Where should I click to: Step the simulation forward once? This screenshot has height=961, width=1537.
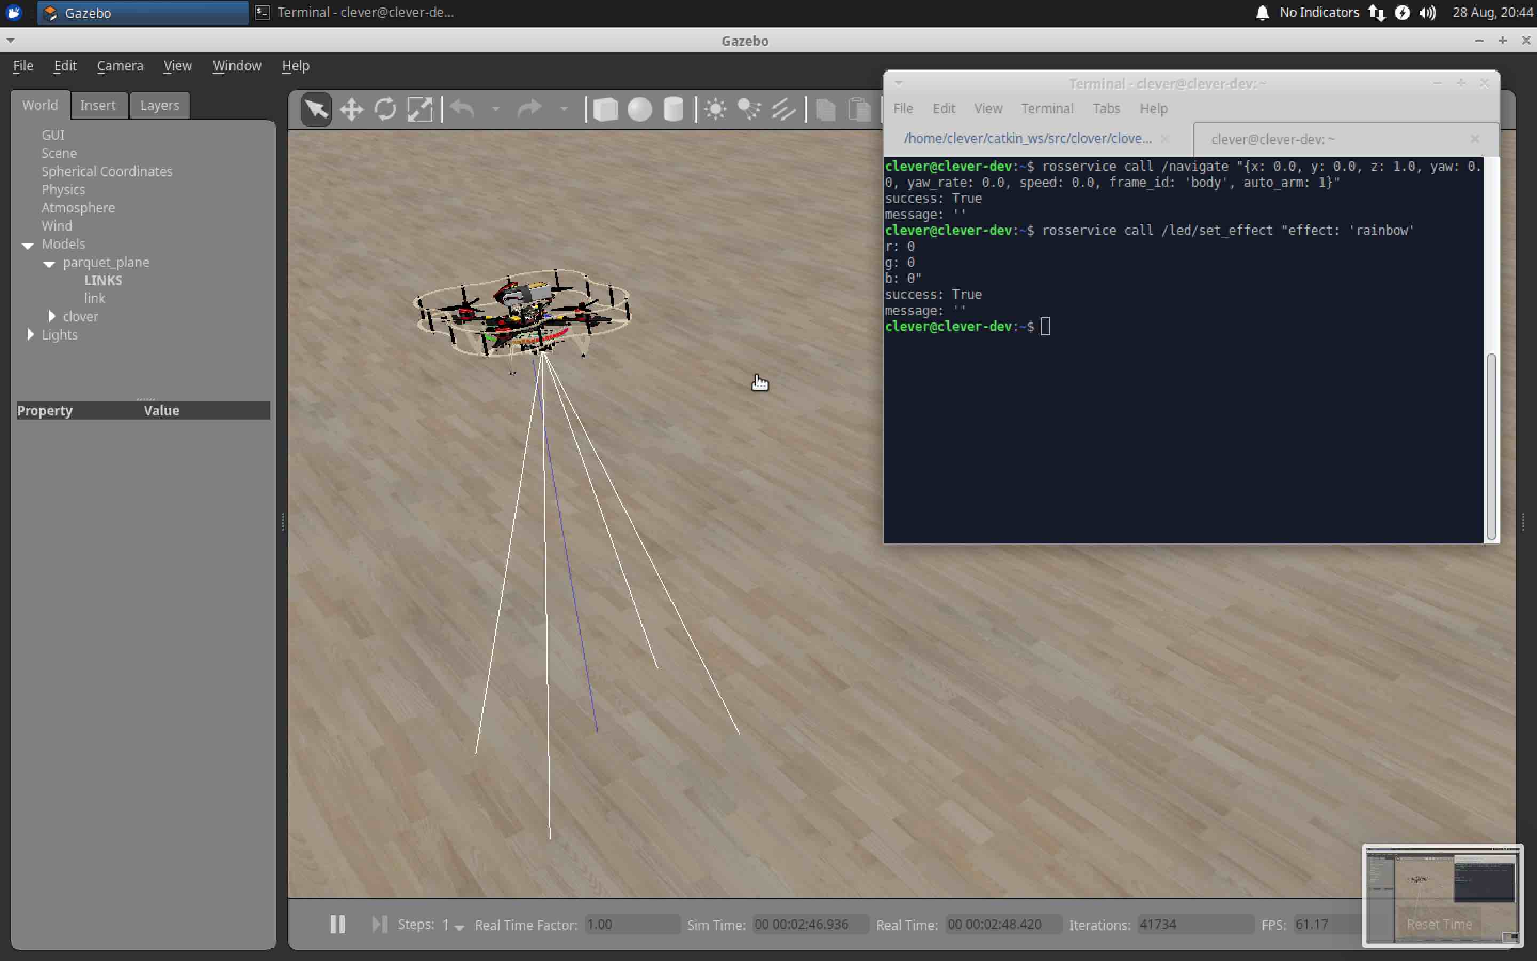[x=379, y=924]
